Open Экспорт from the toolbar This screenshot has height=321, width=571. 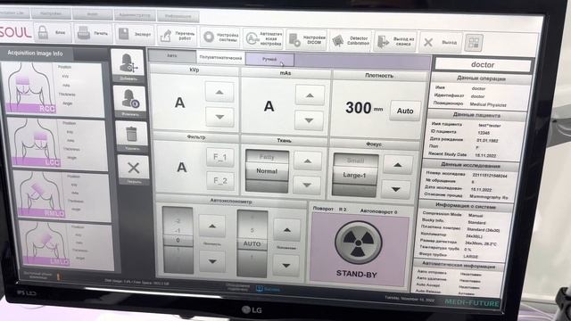point(135,34)
